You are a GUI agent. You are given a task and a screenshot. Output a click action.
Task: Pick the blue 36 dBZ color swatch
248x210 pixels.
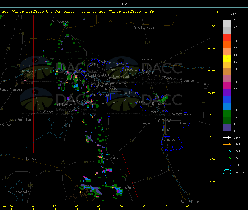[227, 99]
